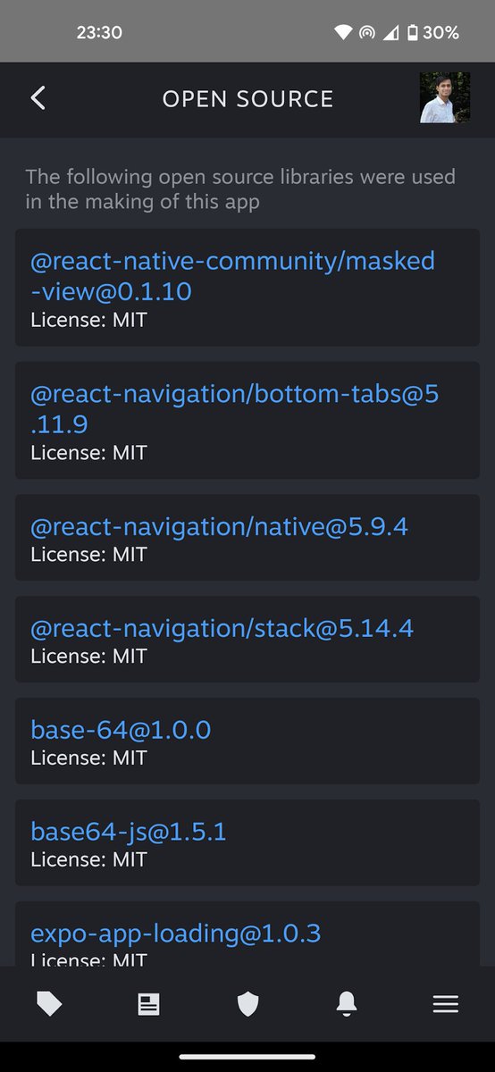
Task: Open the notifications bell tab
Action: coord(347,1005)
